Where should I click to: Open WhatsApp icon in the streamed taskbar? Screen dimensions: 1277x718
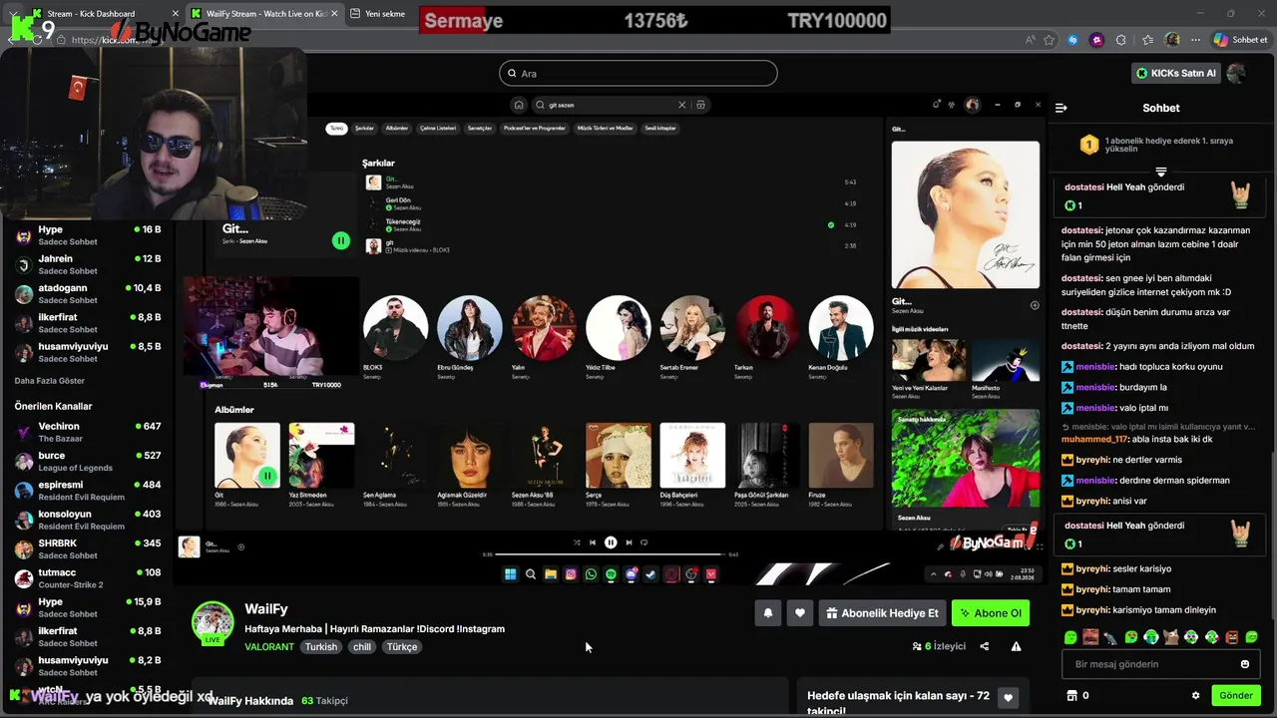point(591,574)
